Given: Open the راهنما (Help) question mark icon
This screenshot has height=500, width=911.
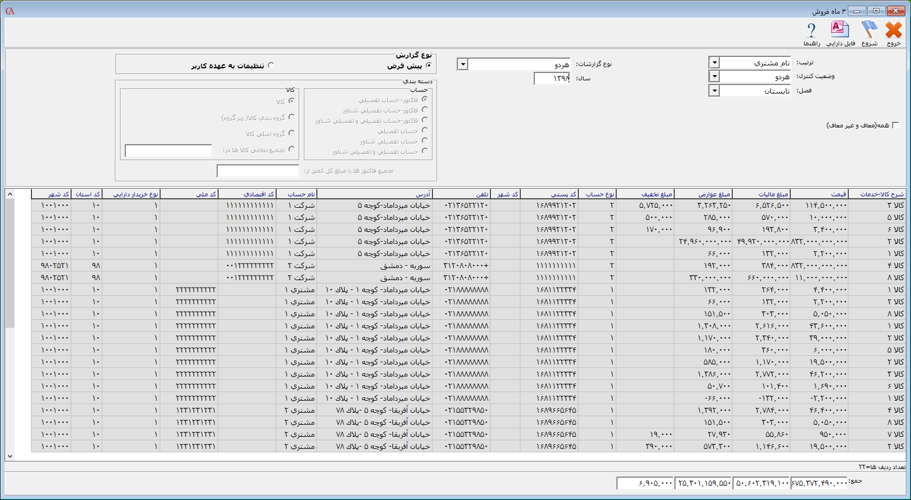Looking at the screenshot, I should tap(811, 30).
